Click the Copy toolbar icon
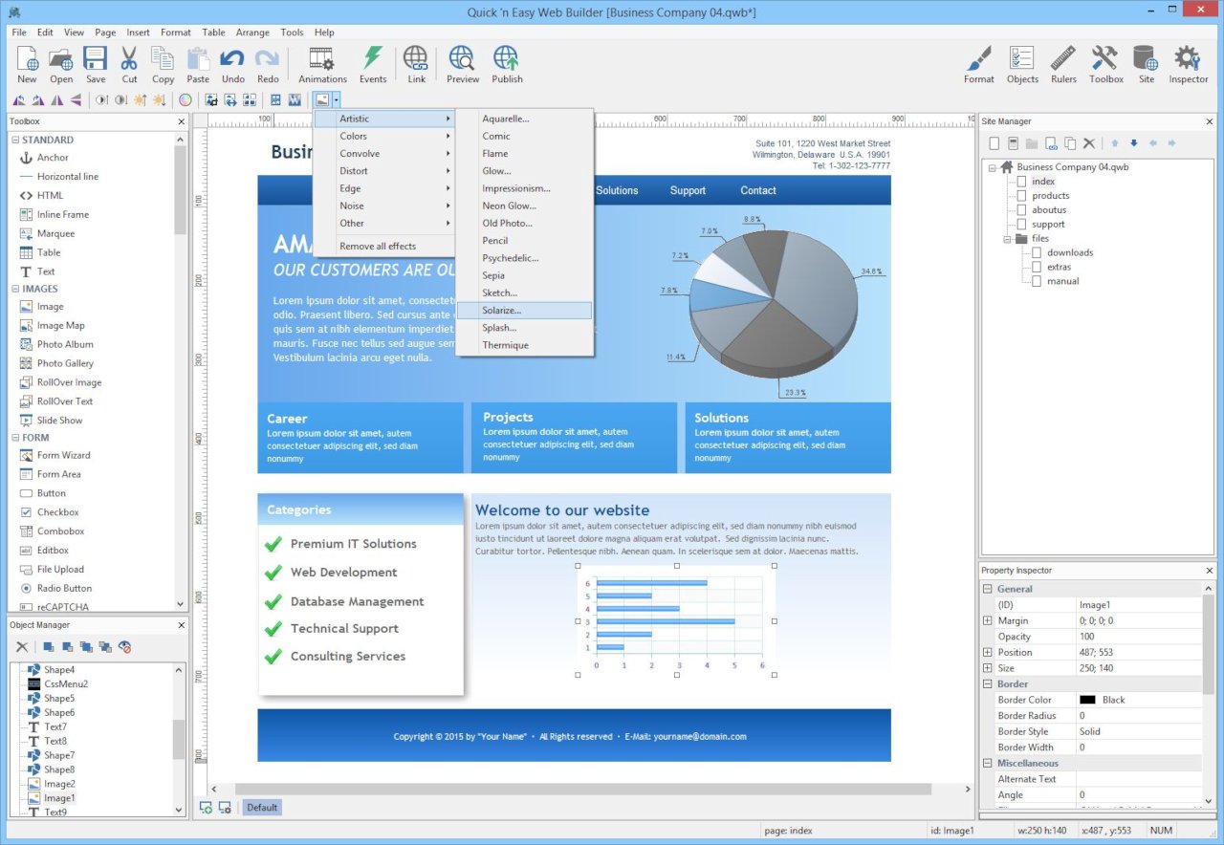This screenshot has height=845, width=1224. click(x=163, y=58)
